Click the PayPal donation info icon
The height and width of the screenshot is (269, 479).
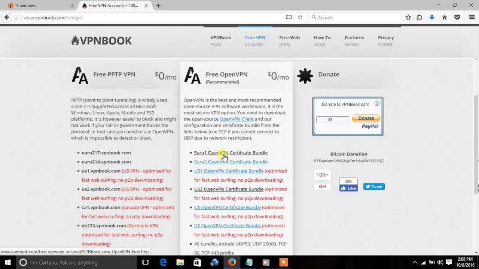377,104
